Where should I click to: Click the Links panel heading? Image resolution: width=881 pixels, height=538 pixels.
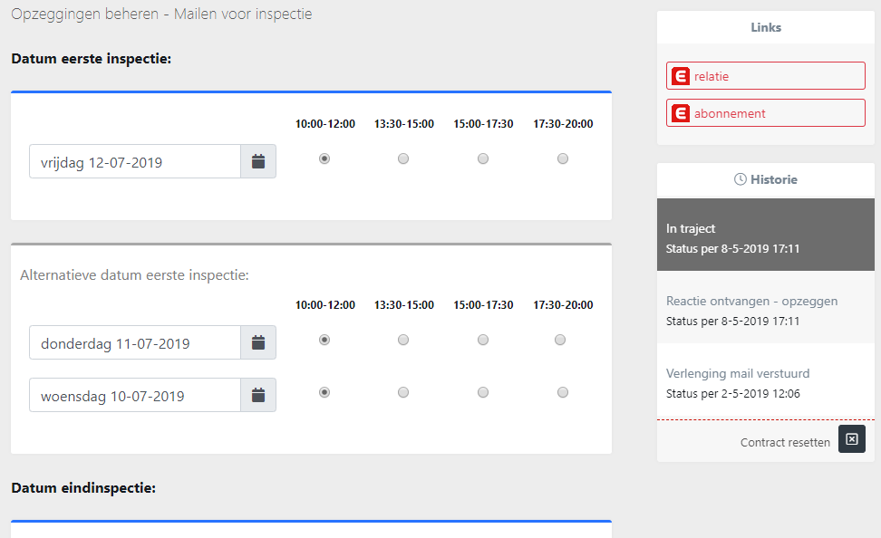pyautogui.click(x=766, y=27)
